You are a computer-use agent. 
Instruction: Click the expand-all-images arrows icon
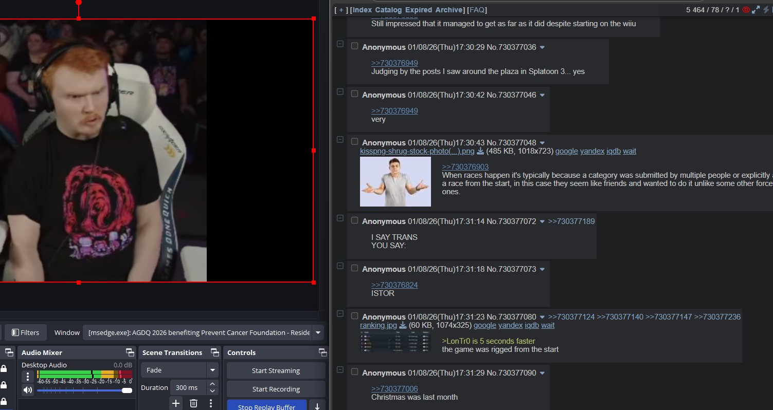tap(756, 10)
